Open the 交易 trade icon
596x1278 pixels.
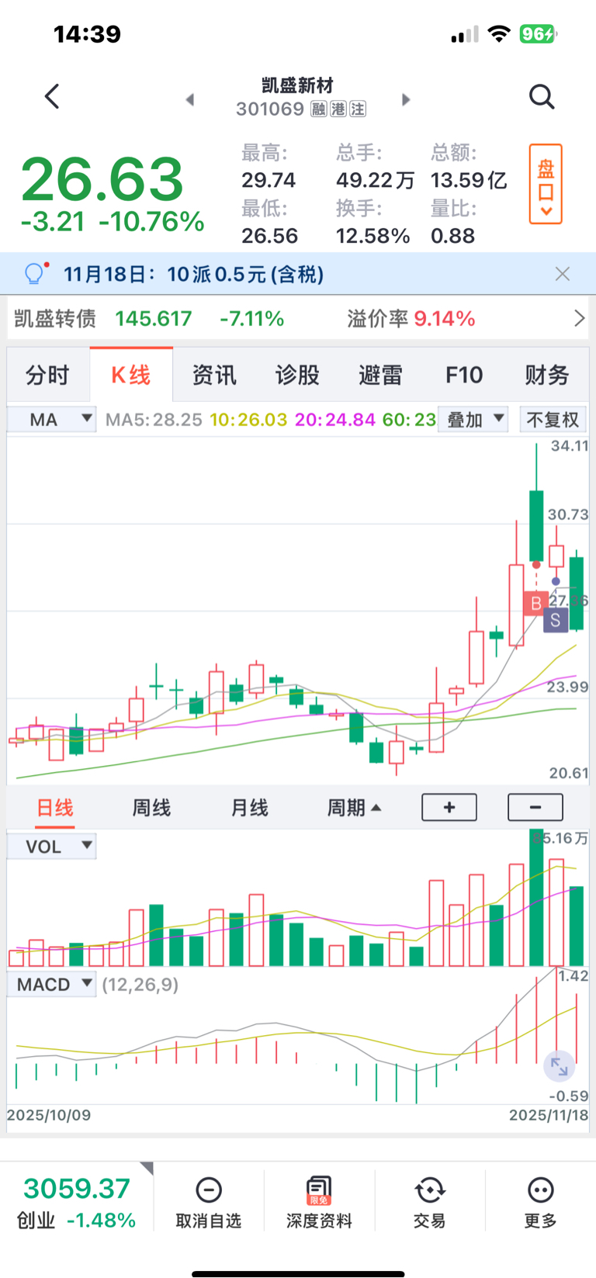pyautogui.click(x=429, y=1190)
